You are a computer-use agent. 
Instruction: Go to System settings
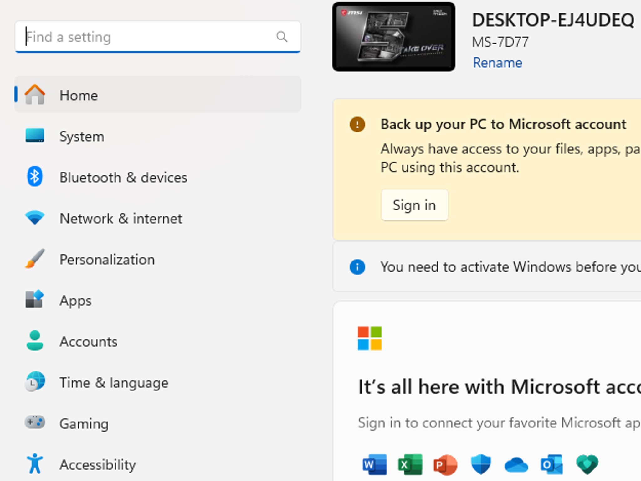[158, 136]
